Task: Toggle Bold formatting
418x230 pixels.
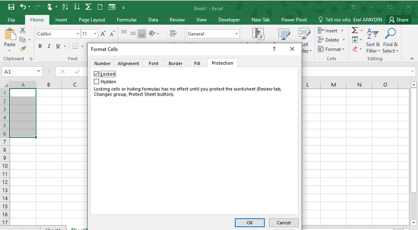Action: [x=40, y=46]
